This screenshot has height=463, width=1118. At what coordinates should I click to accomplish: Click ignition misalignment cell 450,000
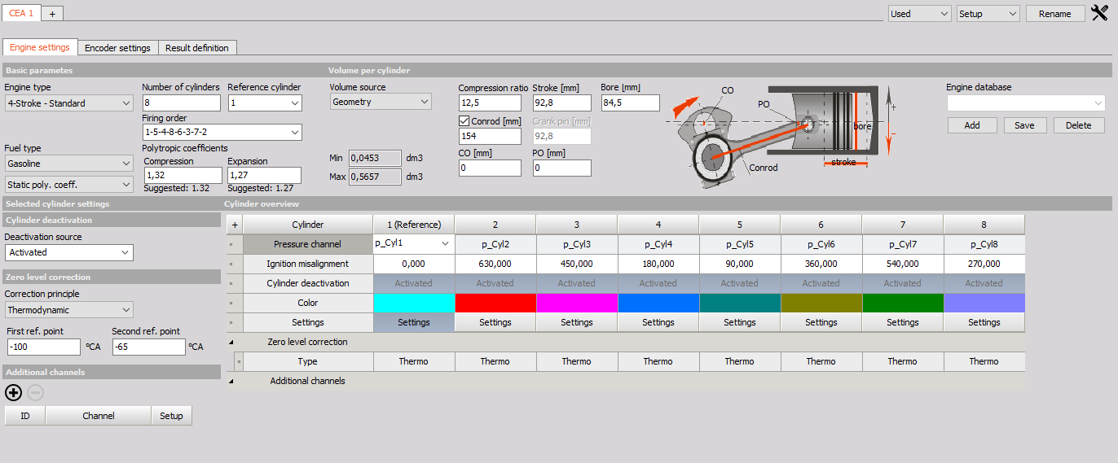pyautogui.click(x=577, y=264)
